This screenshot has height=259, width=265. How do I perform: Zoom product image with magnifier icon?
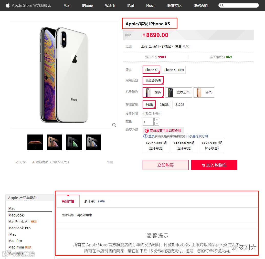coord(114,125)
